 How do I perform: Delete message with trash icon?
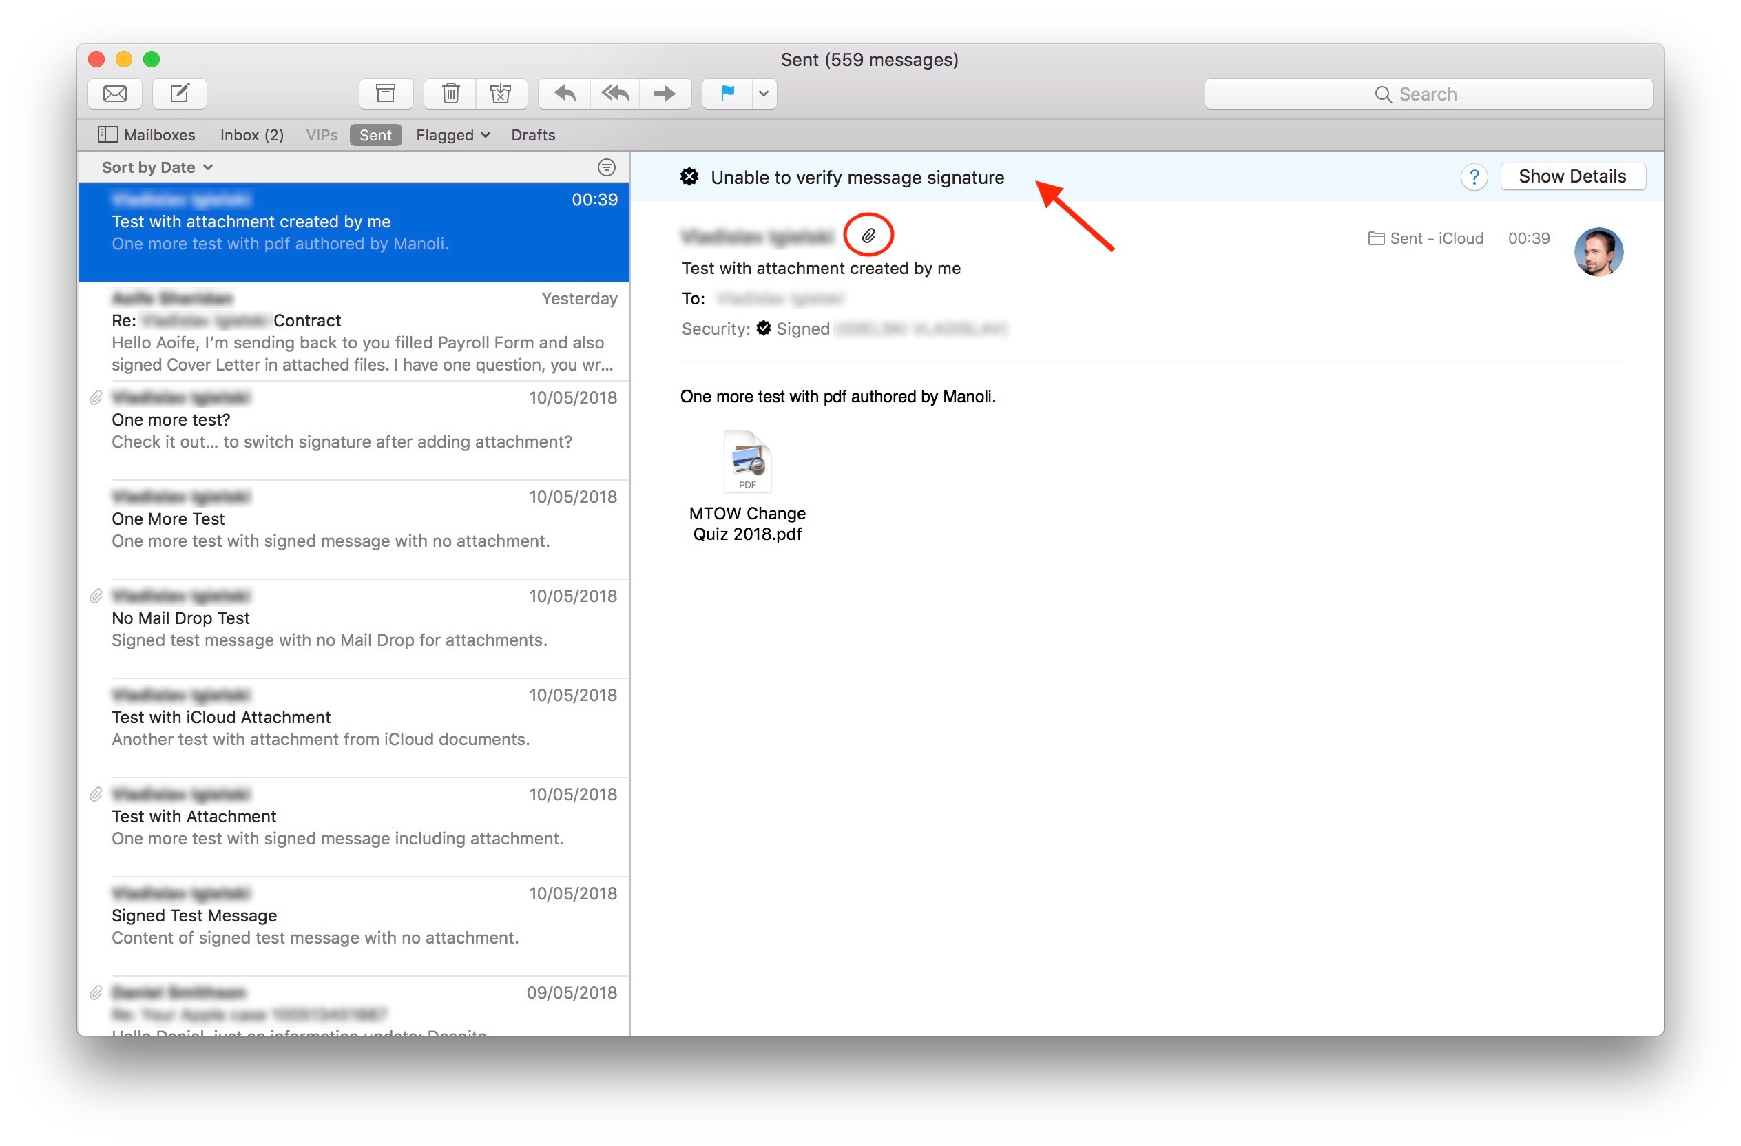(450, 94)
